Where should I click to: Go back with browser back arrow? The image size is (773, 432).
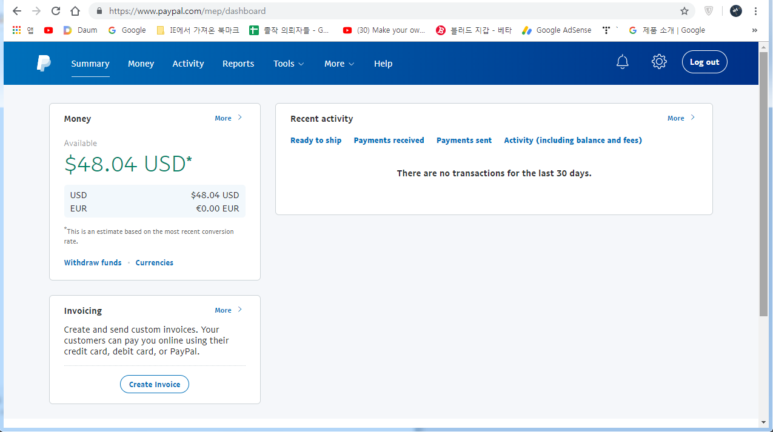[17, 11]
